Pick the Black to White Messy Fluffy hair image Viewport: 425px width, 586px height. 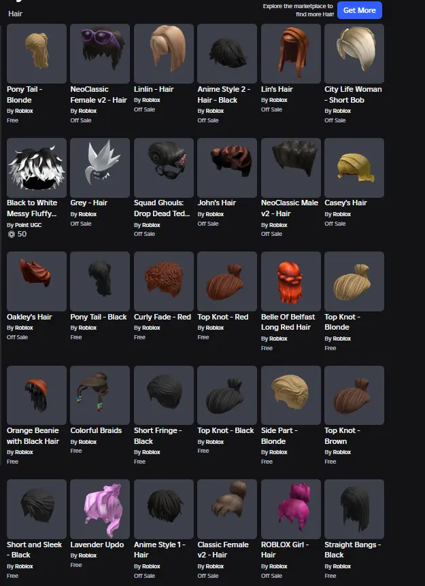(37, 168)
